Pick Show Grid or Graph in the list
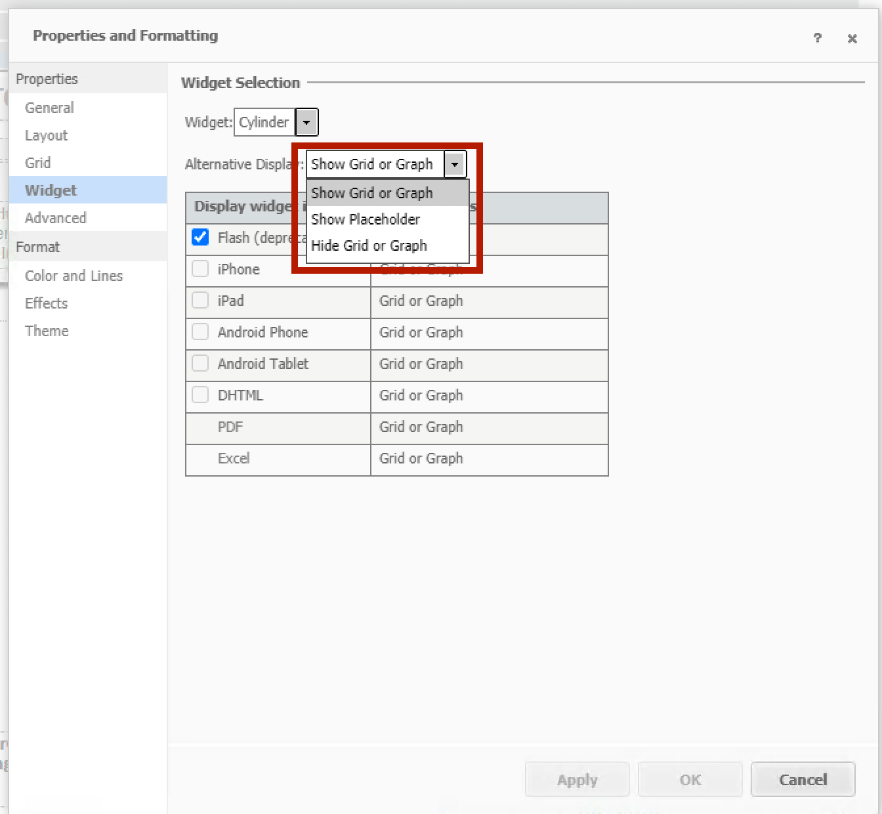 (371, 193)
